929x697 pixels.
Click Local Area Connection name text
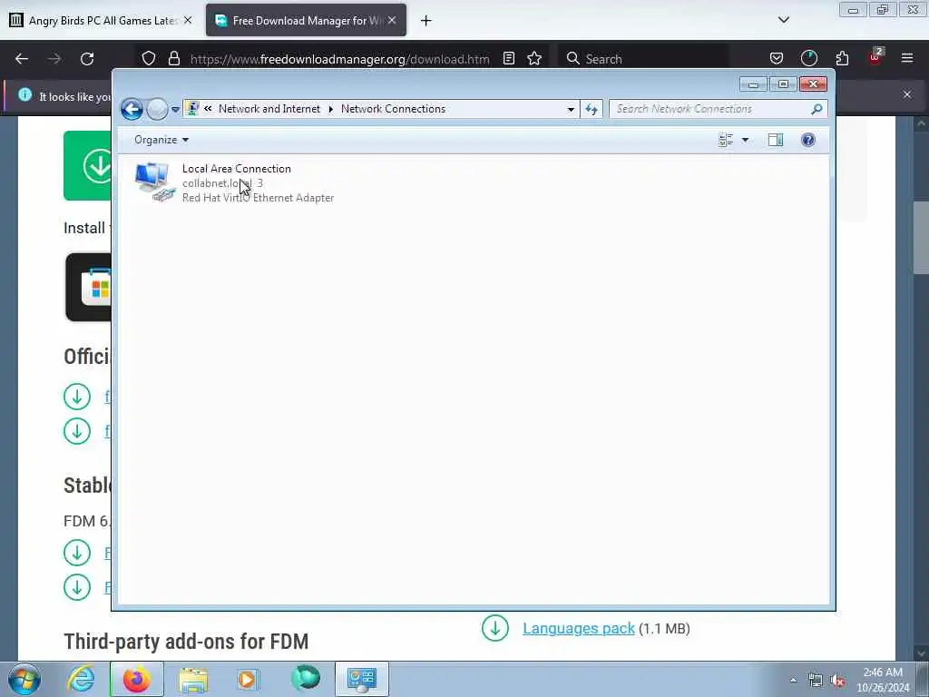237,169
